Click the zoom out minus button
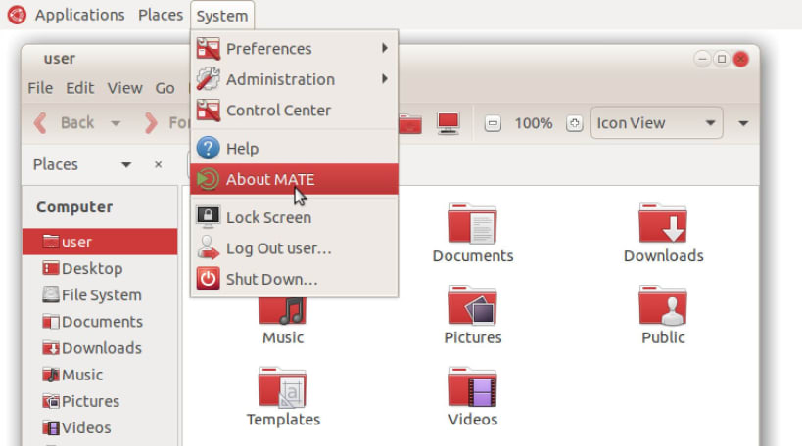Screen dimensions: 802x446 [x=493, y=123]
